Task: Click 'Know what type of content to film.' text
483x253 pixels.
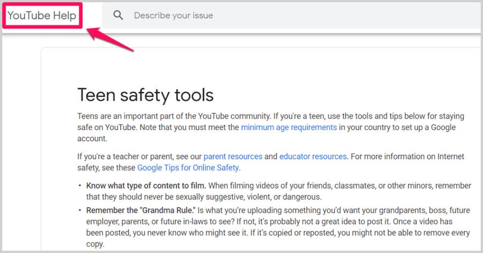Action: (146, 186)
